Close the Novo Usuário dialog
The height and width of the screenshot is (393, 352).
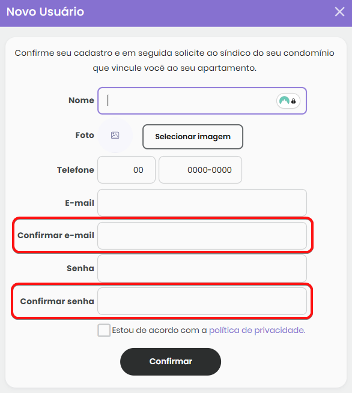(x=339, y=12)
